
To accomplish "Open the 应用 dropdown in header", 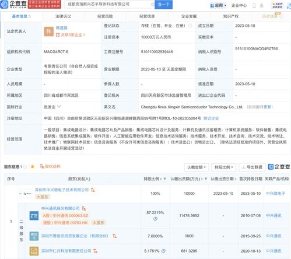I will click(218, 5).
